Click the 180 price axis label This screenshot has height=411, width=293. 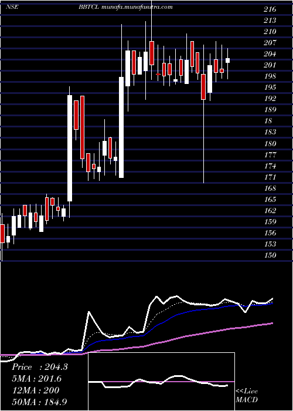pyautogui.click(x=270, y=144)
